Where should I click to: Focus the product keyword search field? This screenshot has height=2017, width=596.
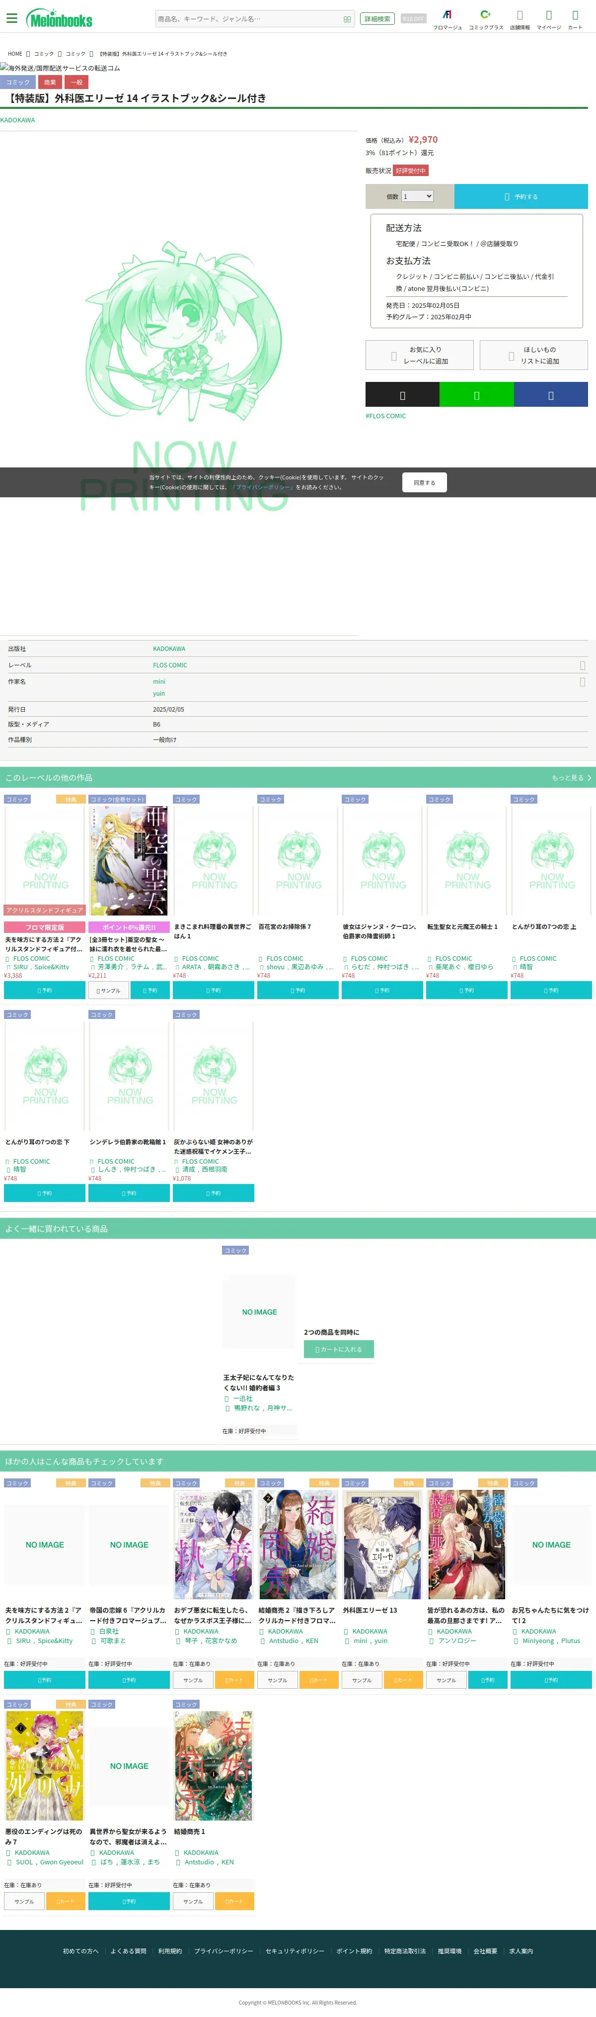click(249, 19)
